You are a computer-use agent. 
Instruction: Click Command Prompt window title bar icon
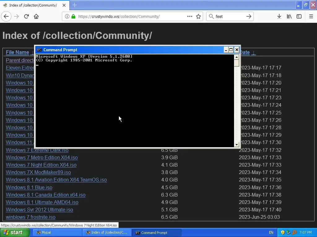pyautogui.click(x=39, y=50)
